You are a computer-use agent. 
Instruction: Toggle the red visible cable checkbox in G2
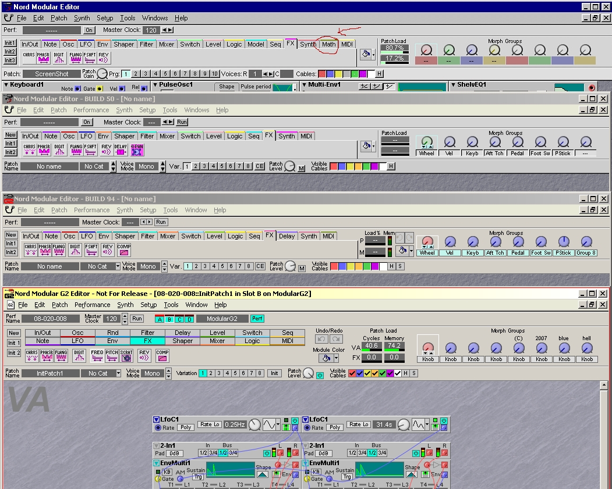(352, 373)
